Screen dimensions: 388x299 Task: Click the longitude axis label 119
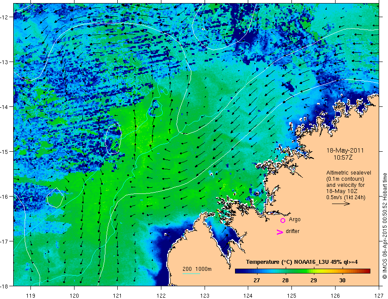pos(31,295)
